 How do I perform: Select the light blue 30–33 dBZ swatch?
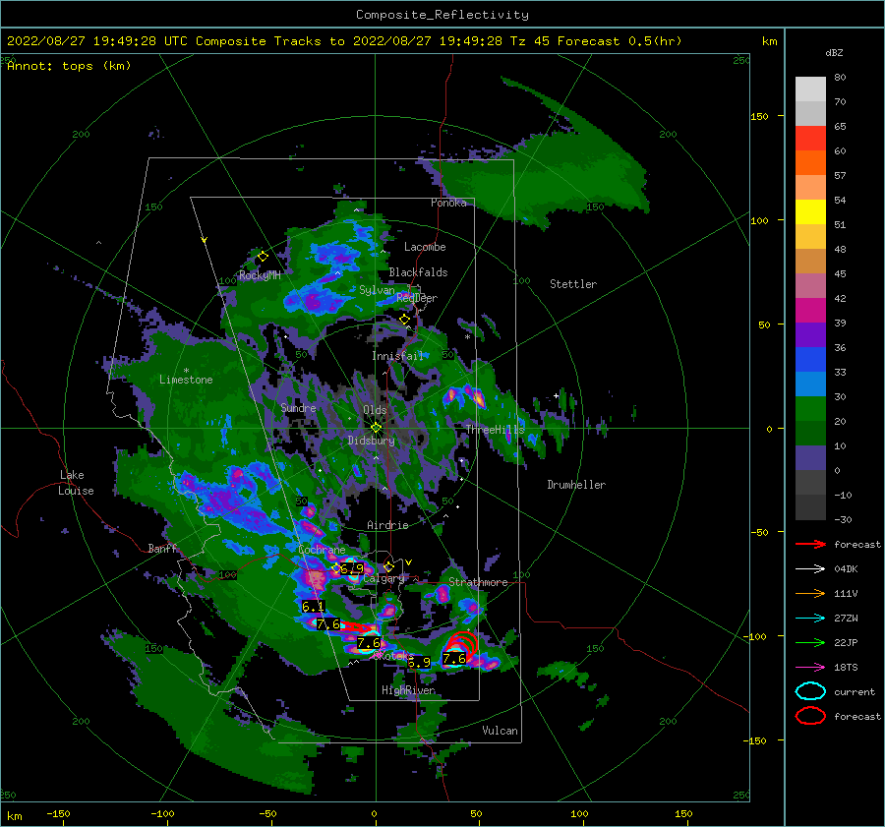point(810,384)
